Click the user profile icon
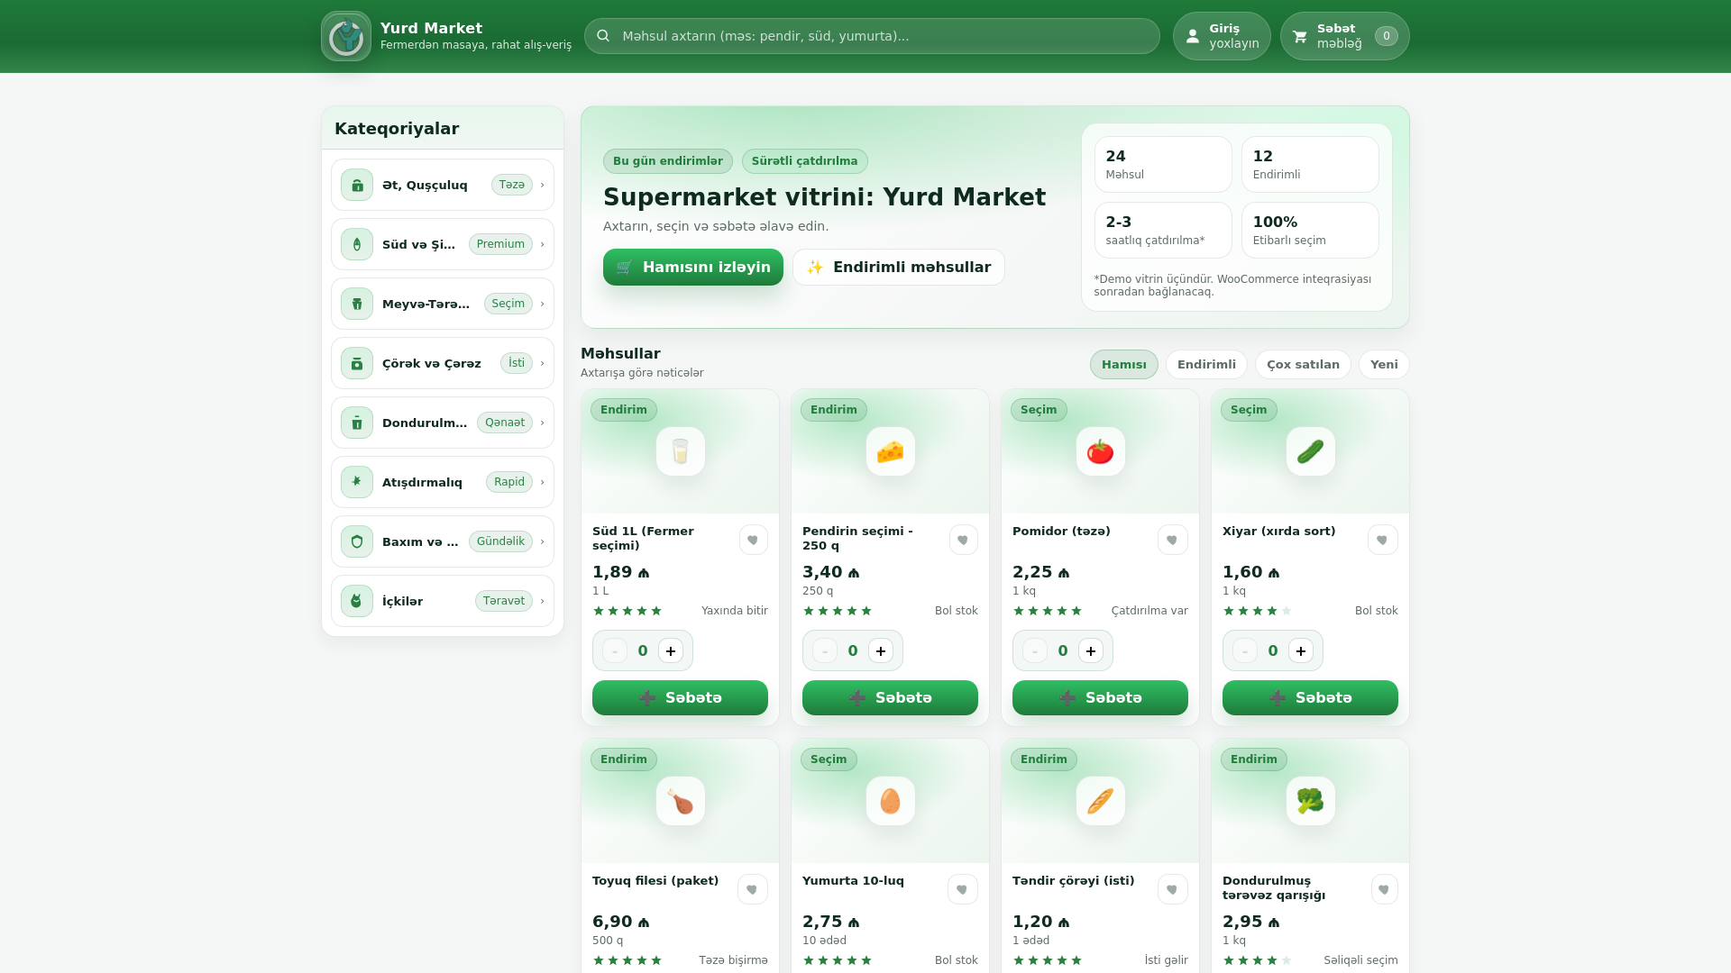The width and height of the screenshot is (1731, 973). (x=1193, y=36)
